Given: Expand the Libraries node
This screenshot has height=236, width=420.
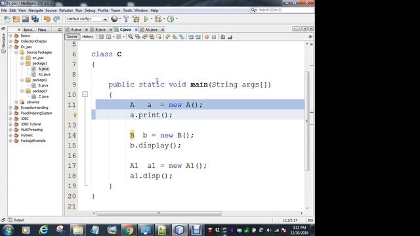Looking at the screenshot, I should click(16, 102).
